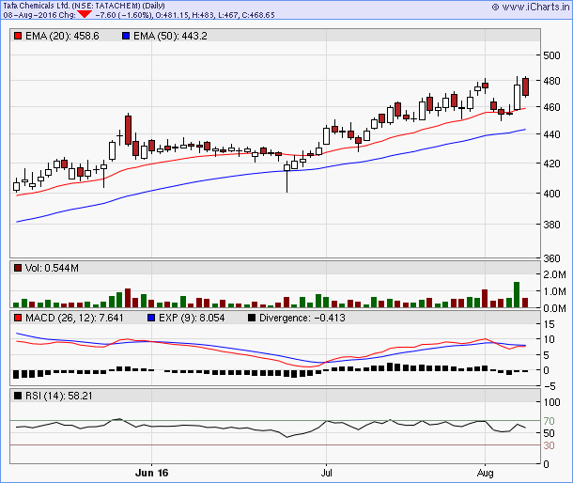Click the 'EXP (9): 8.054' label
The image size is (573, 483).
click(192, 318)
